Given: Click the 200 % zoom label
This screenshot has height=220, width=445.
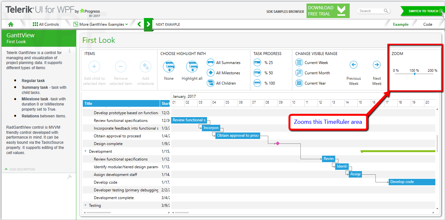Looking at the screenshot, I should tap(432, 70).
